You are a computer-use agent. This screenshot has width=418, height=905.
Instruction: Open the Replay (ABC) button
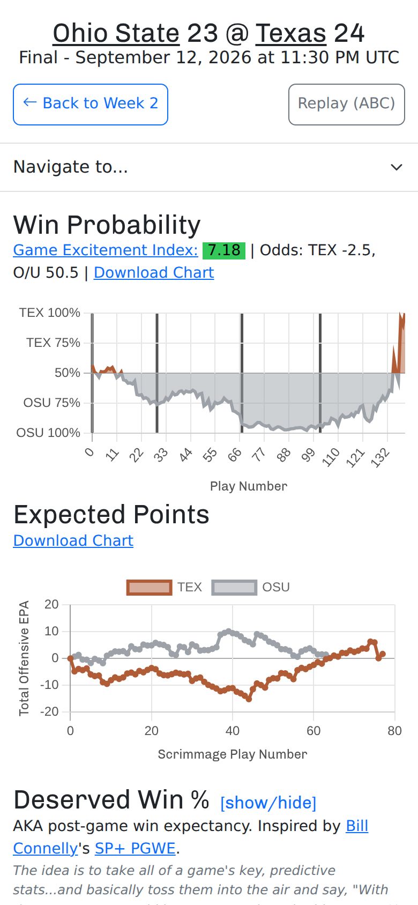click(x=346, y=105)
